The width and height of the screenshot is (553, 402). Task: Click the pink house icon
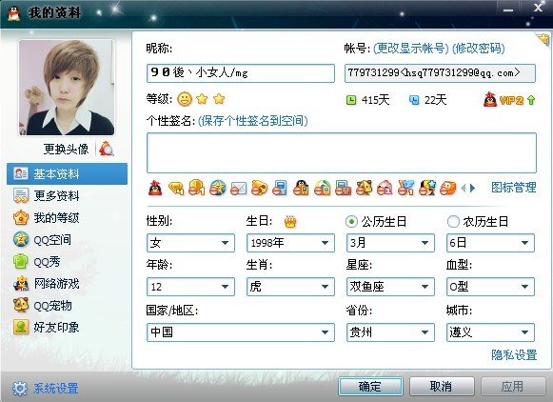pos(385,188)
